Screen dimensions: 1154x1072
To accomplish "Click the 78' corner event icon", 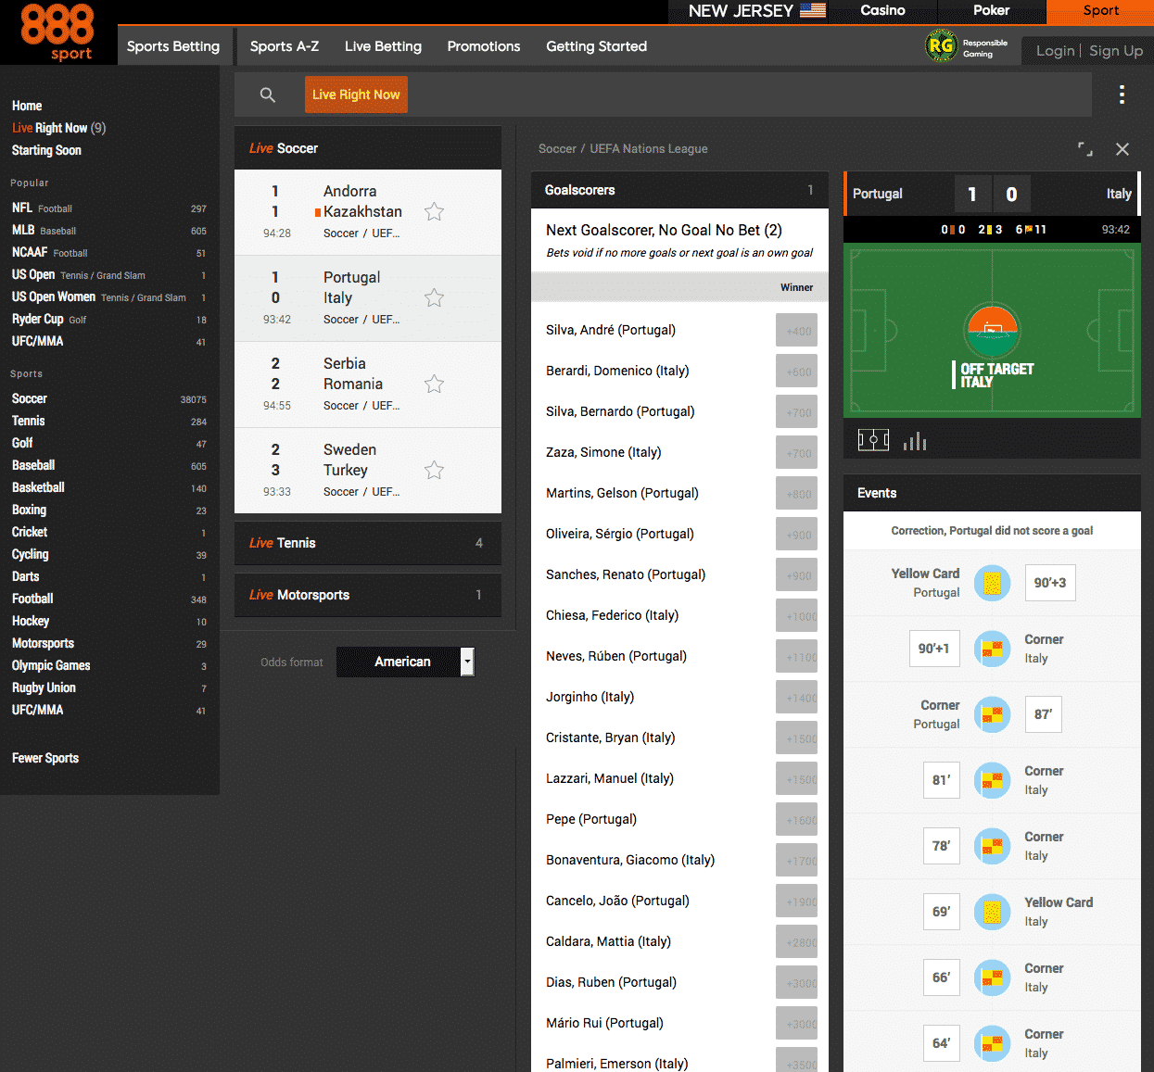I will point(993,846).
